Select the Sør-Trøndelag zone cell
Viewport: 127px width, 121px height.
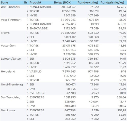click(x=11, y=97)
